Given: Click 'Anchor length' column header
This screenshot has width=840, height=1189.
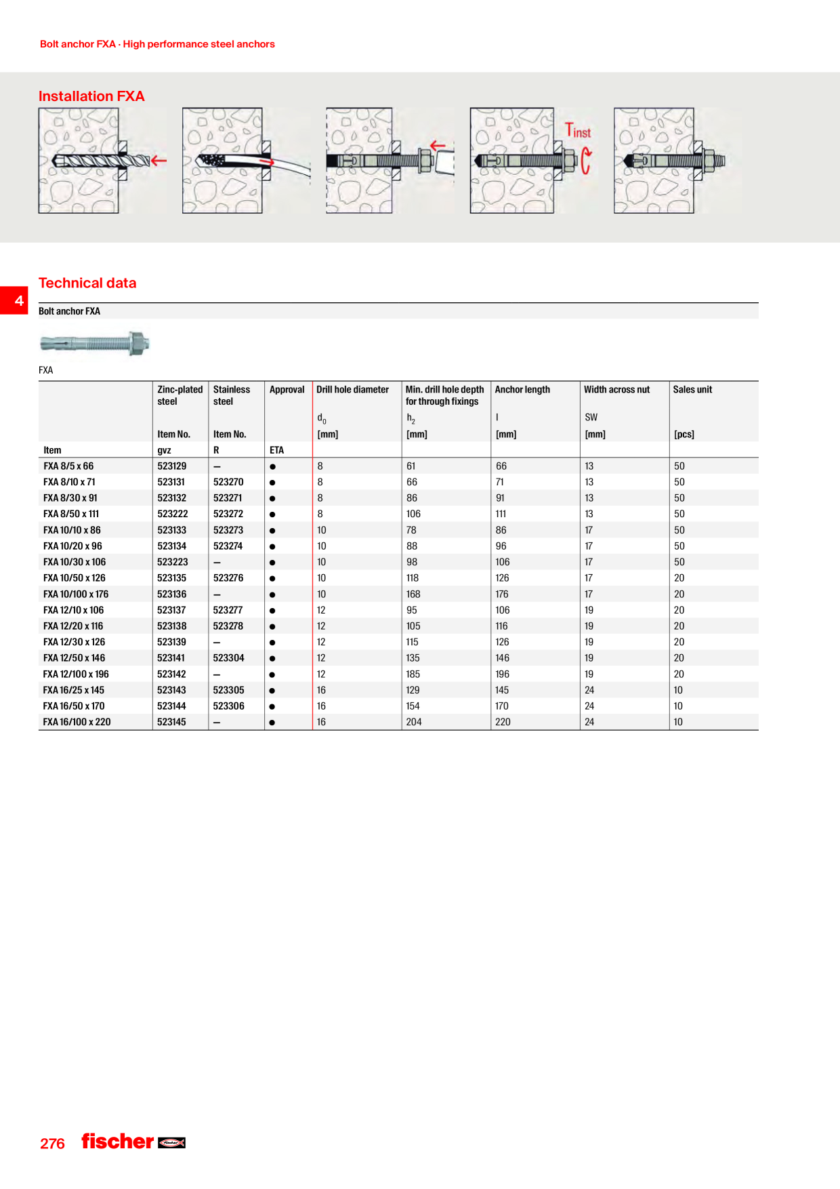Looking at the screenshot, I should point(522,390).
